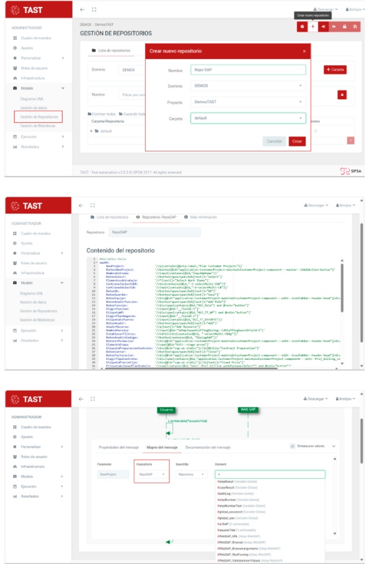Open the Dominio dropdown in the create dialog

coord(248,86)
